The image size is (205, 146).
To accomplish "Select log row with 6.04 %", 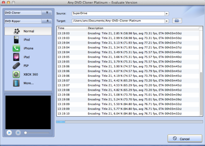I will coord(128,114).
